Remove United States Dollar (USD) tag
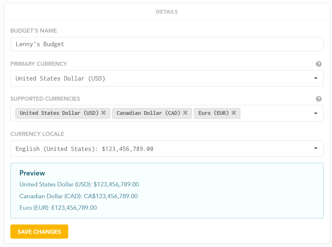 (104, 113)
